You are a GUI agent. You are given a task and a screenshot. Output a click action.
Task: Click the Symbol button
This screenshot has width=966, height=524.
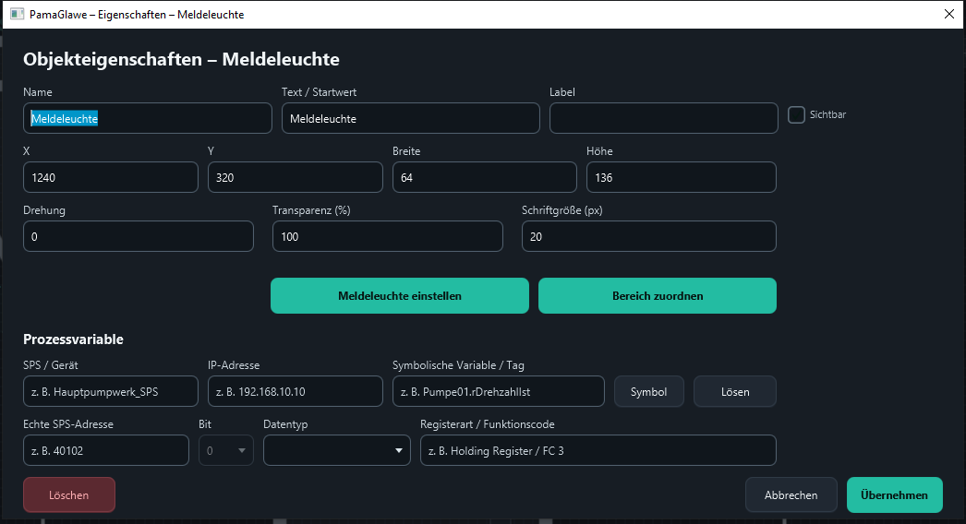(x=648, y=391)
